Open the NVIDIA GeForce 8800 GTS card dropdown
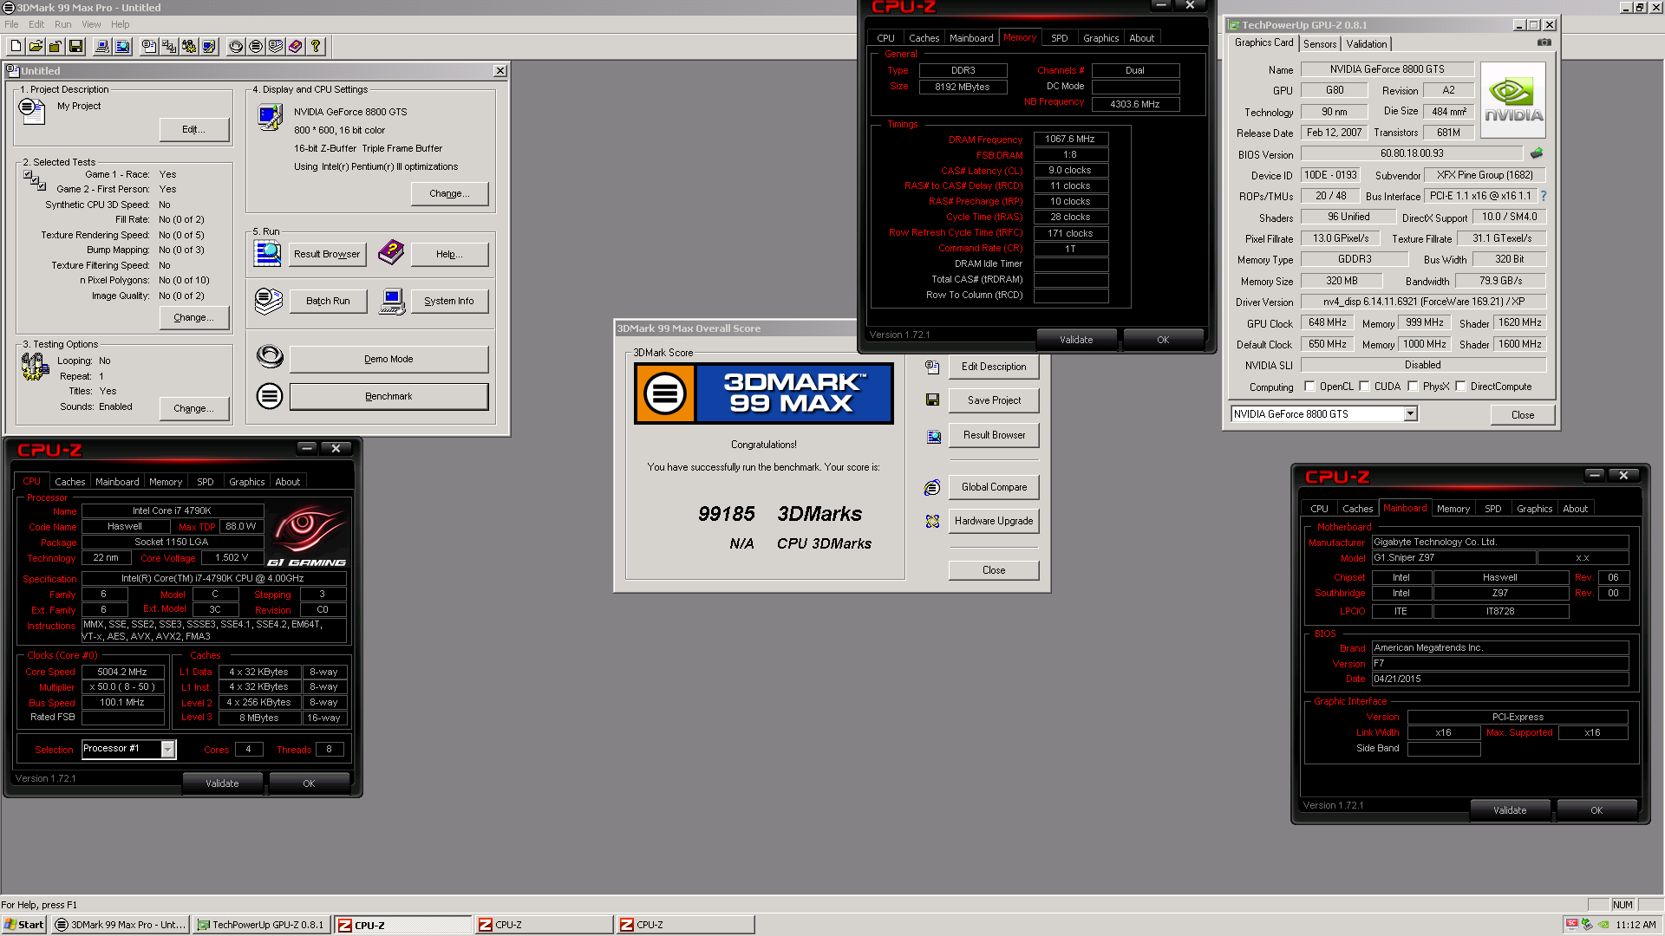The height and width of the screenshot is (936, 1665). pos(1410,414)
